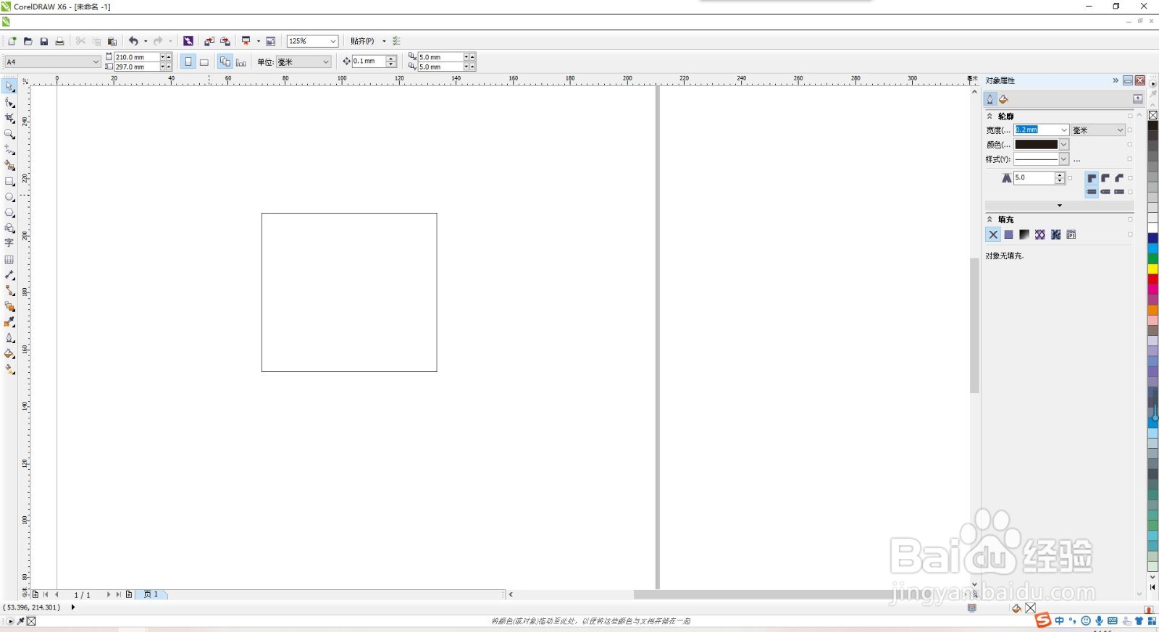Save the document with disk icon
The height and width of the screenshot is (632, 1159).
coord(43,41)
